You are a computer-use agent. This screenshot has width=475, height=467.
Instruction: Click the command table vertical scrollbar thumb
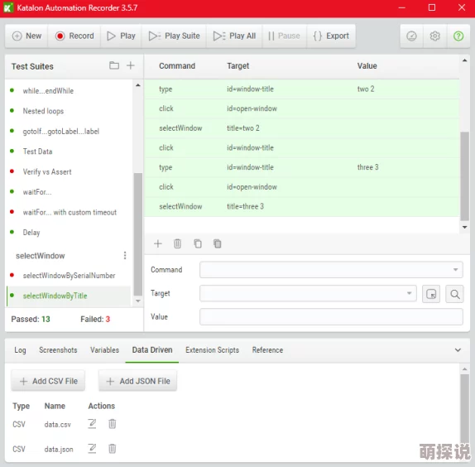[465, 176]
